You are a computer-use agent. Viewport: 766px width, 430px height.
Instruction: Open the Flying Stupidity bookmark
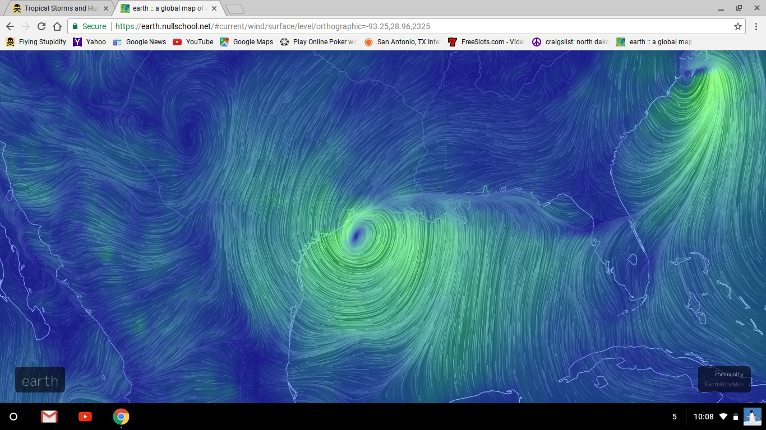pos(36,42)
